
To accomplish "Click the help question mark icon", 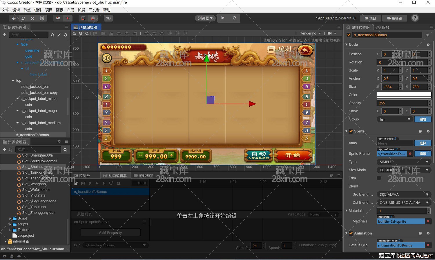I will pos(415,18).
